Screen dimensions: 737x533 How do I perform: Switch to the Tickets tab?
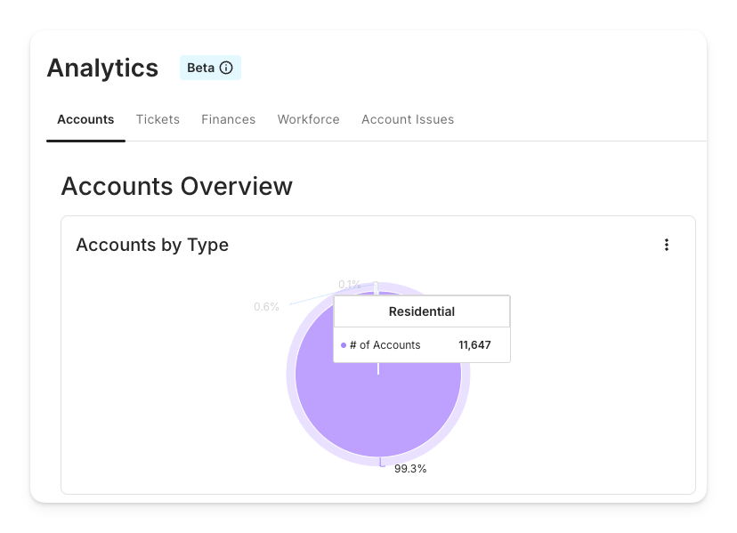click(x=158, y=119)
